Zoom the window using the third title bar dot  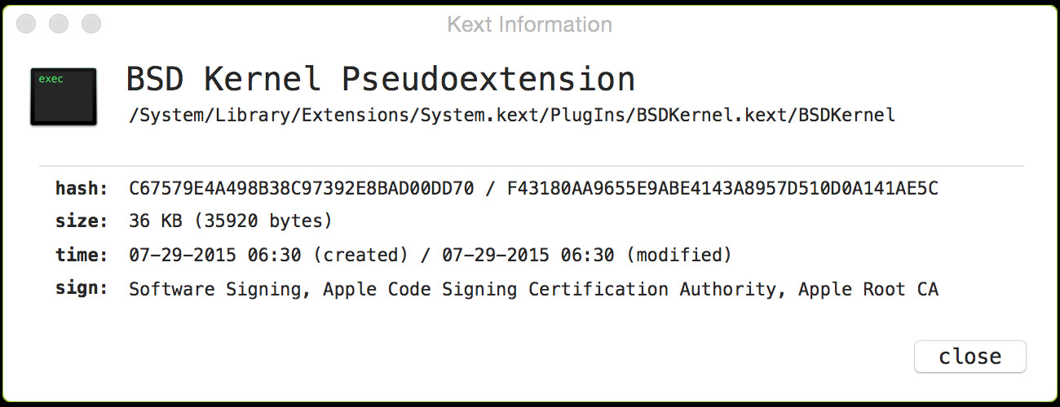91,24
